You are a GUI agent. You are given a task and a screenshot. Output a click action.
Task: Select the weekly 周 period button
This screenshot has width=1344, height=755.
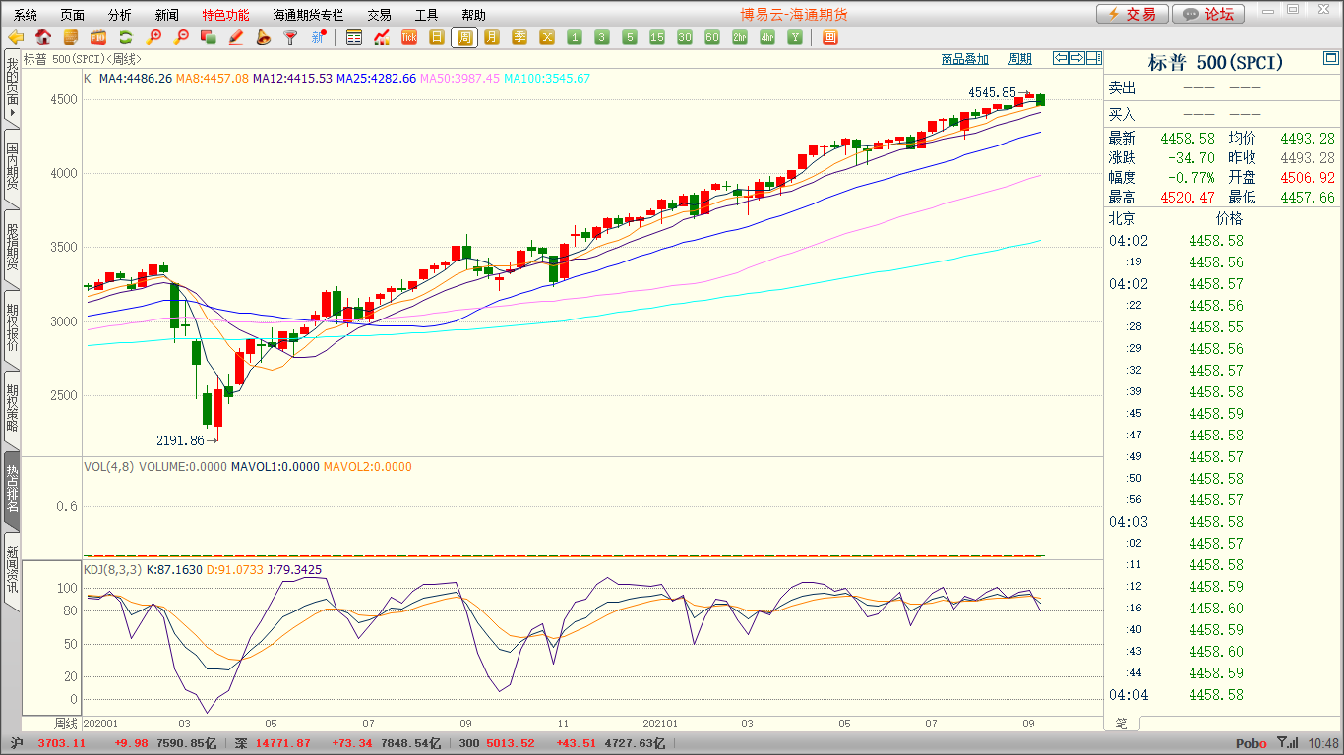[464, 37]
